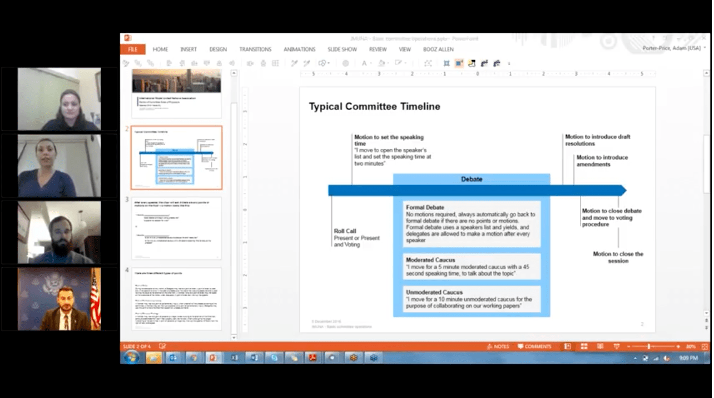Select slide 4 thumbnail in panel
The height and width of the screenshot is (398, 714).
[176, 299]
